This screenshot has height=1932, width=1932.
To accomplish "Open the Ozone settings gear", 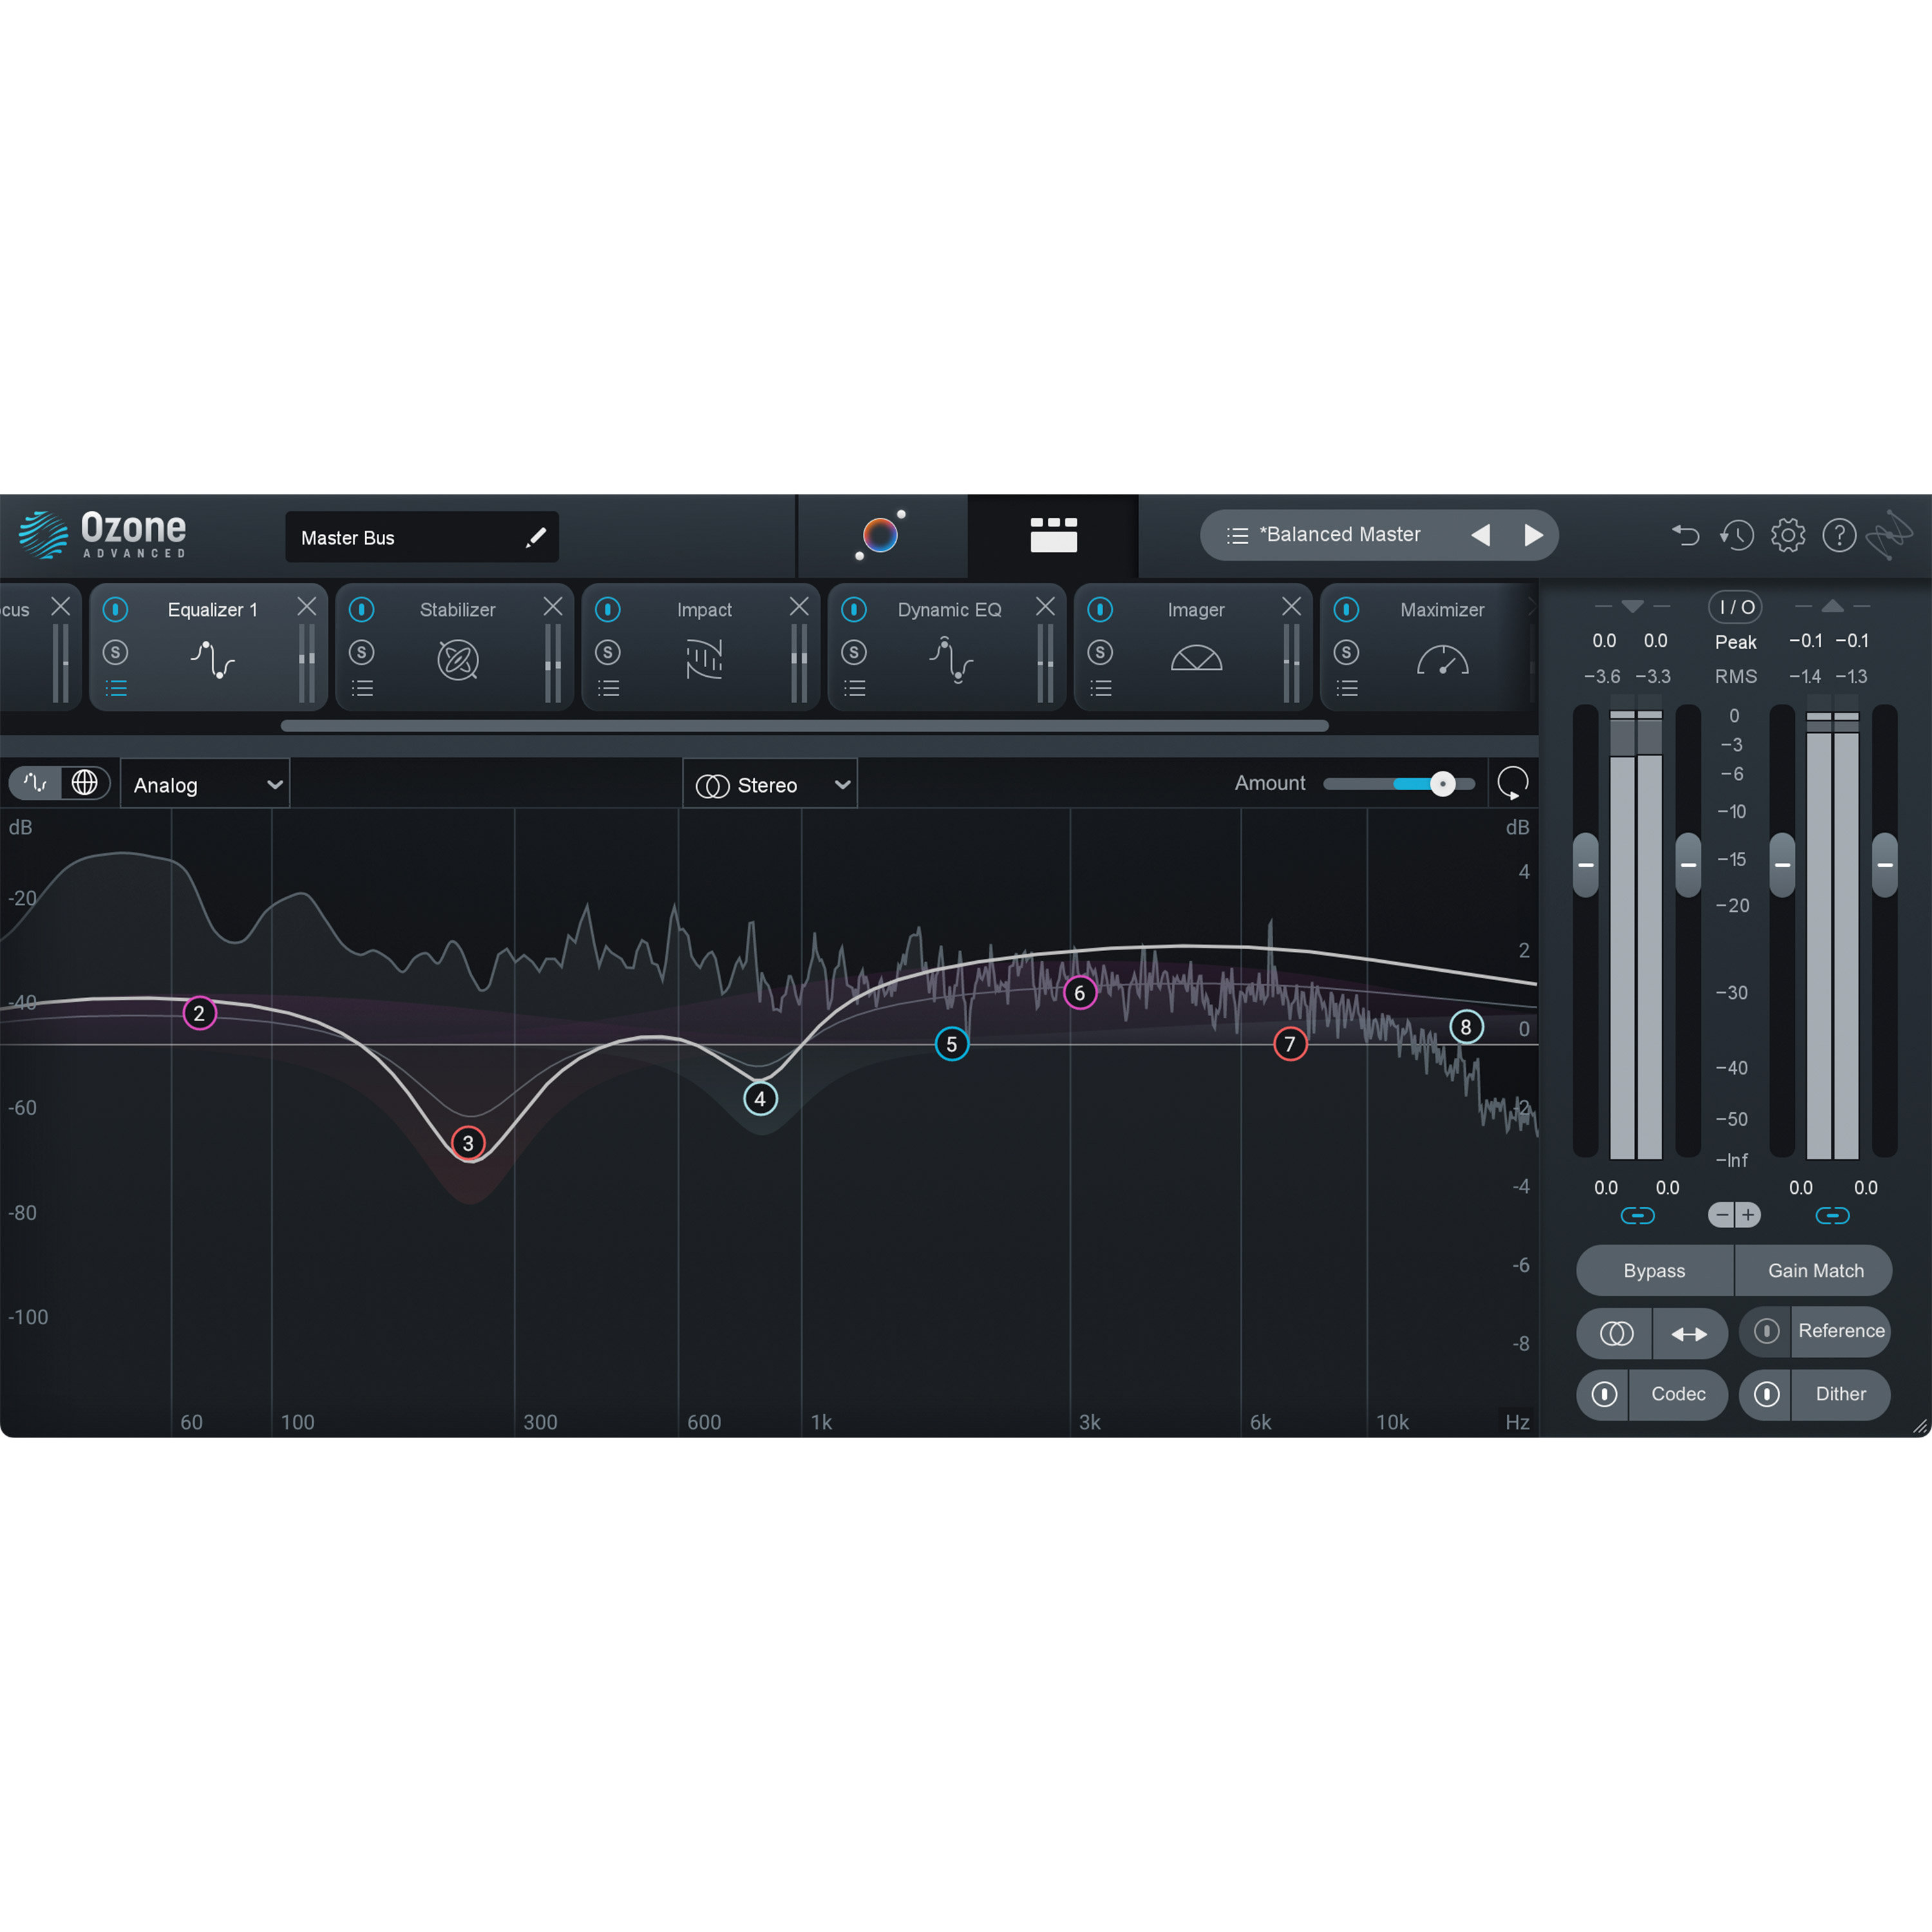I will click(1787, 536).
